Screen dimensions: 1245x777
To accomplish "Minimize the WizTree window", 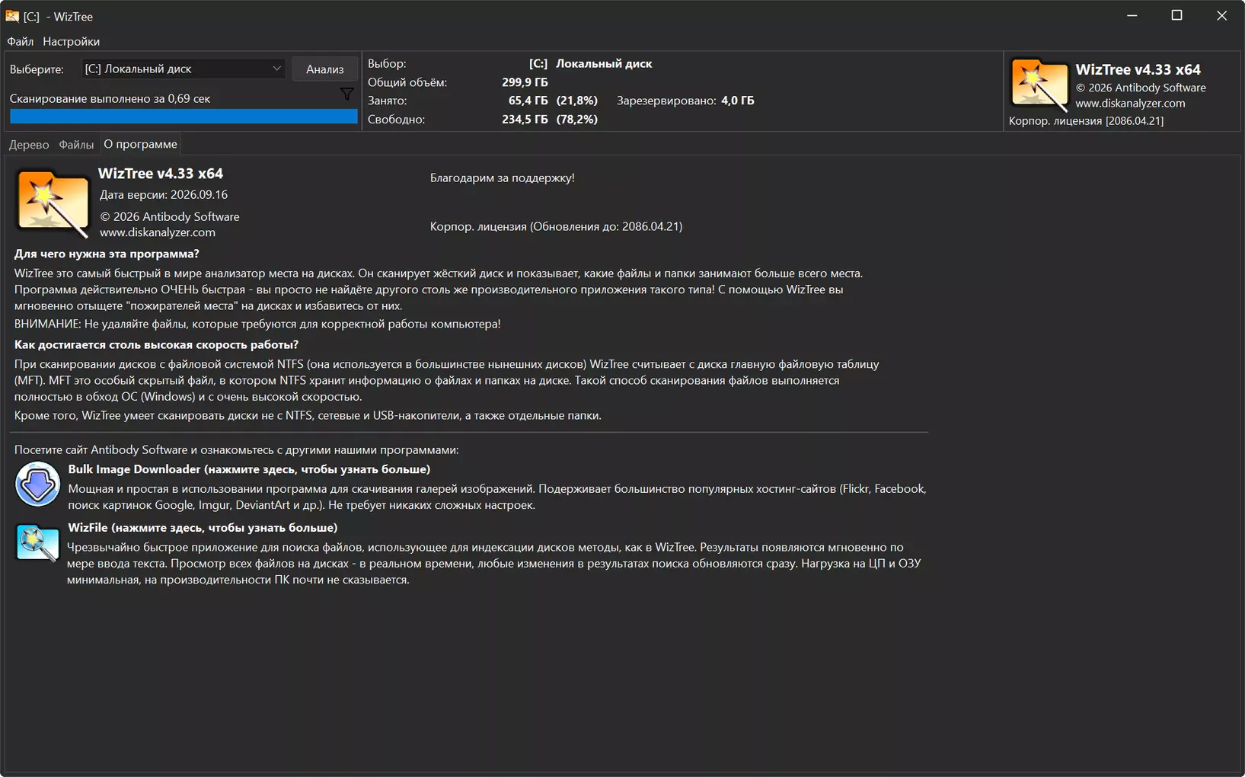I will (1132, 16).
